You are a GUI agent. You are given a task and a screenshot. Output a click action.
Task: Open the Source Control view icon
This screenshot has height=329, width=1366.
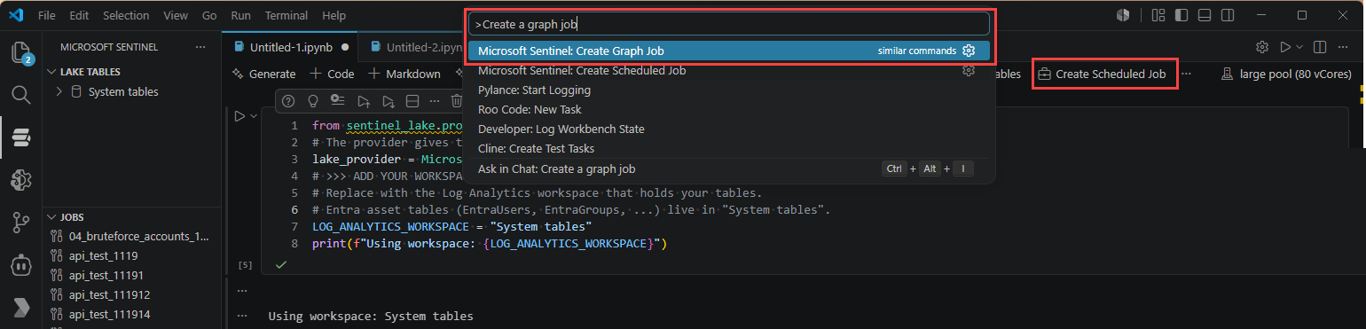point(20,223)
